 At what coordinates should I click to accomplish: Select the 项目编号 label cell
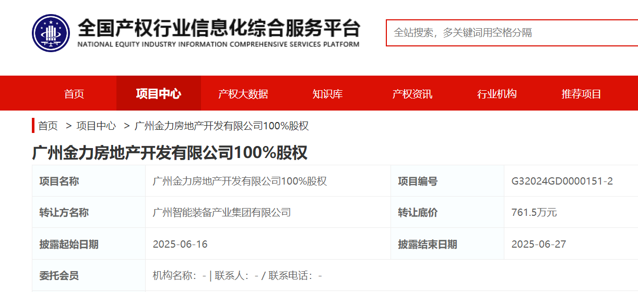click(x=447, y=181)
